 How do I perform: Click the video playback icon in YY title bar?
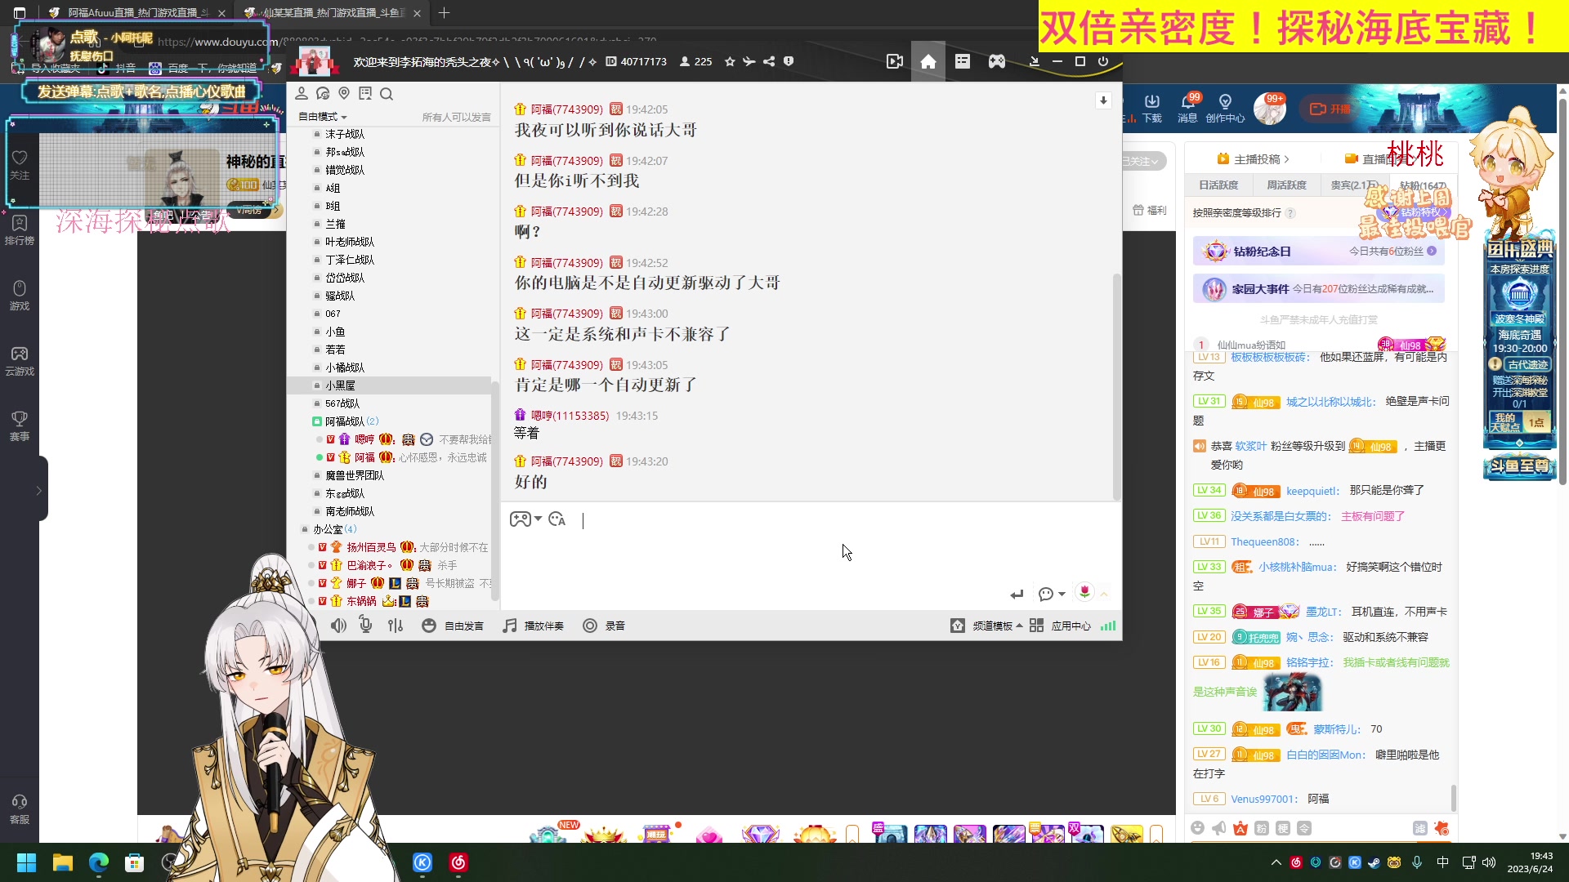[x=895, y=61]
